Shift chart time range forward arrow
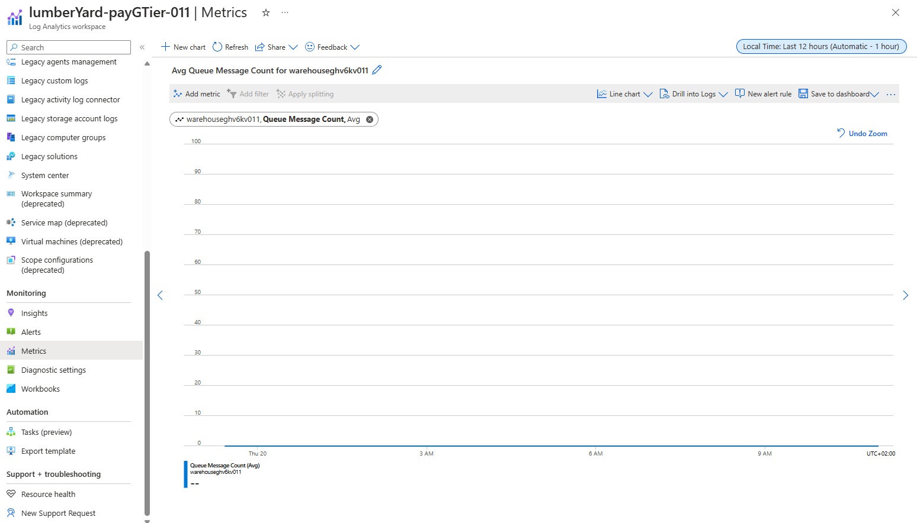The width and height of the screenshot is (917, 523). click(x=905, y=295)
